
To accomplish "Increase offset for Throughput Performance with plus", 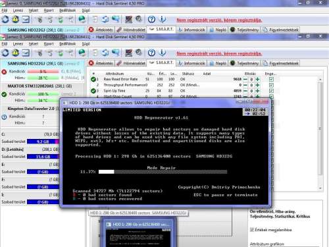I will point(257,85).
